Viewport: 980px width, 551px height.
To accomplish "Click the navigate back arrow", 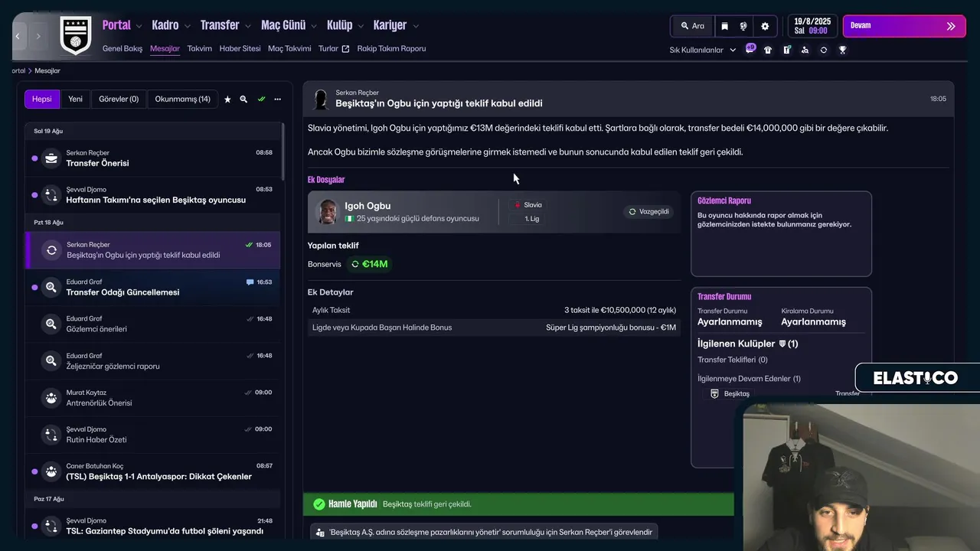I will (18, 36).
